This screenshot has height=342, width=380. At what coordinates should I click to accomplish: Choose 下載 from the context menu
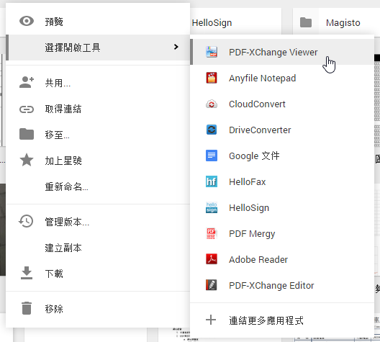(98, 274)
